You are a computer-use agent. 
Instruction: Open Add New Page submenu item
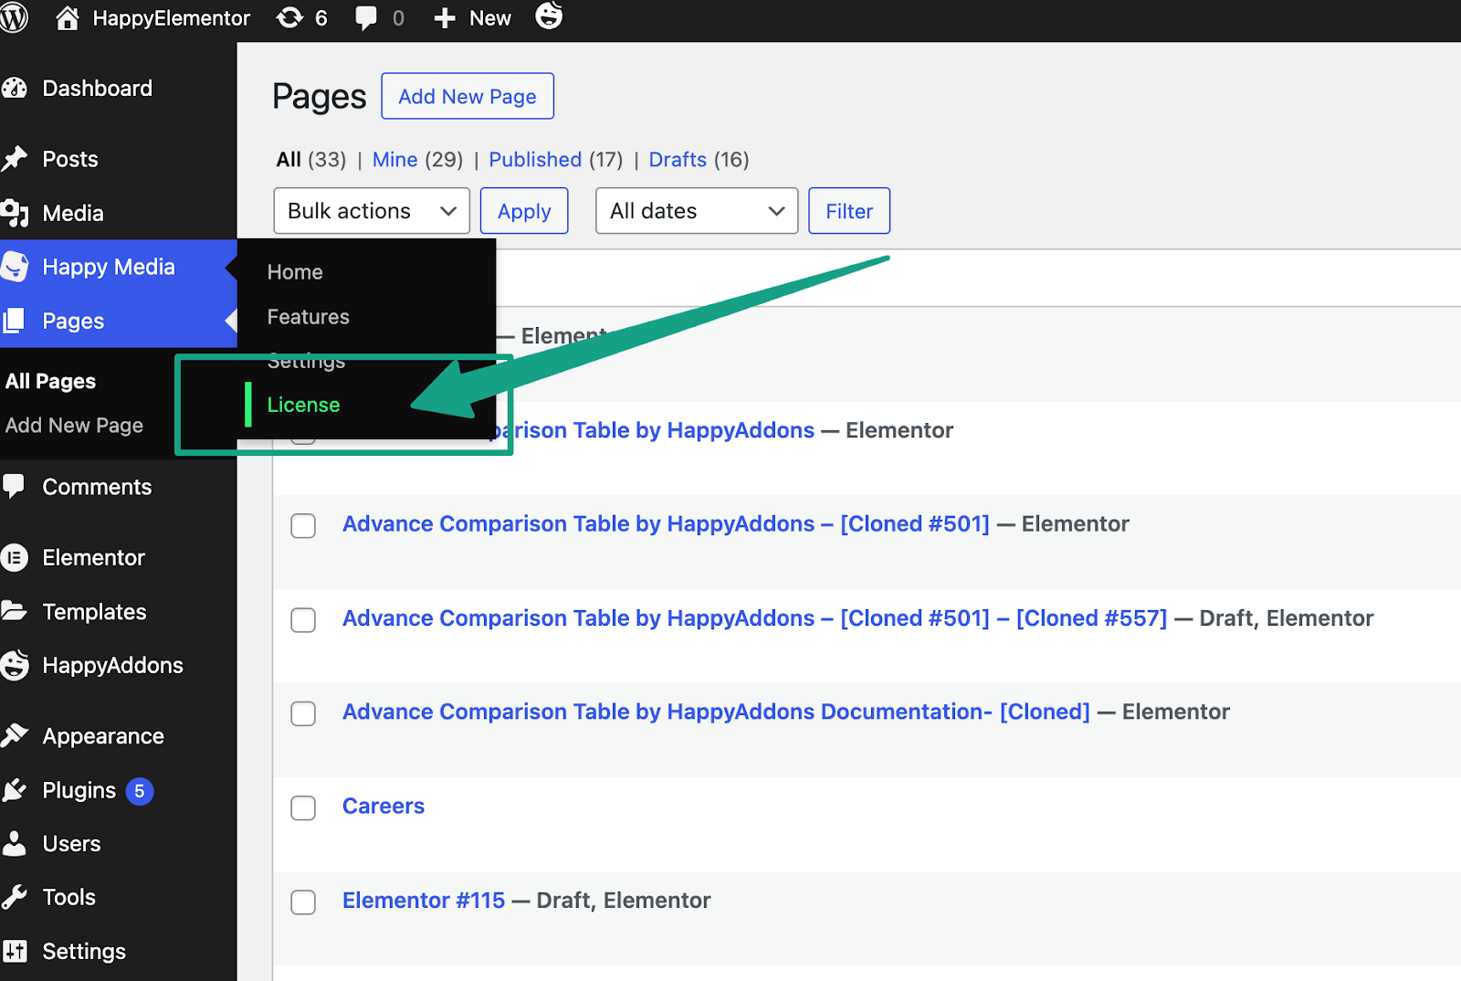coord(75,425)
